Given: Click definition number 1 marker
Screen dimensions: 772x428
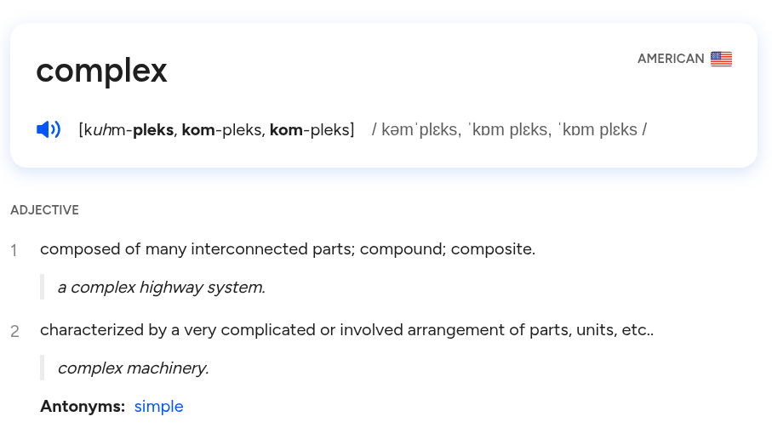Looking at the screenshot, I should (x=14, y=250).
